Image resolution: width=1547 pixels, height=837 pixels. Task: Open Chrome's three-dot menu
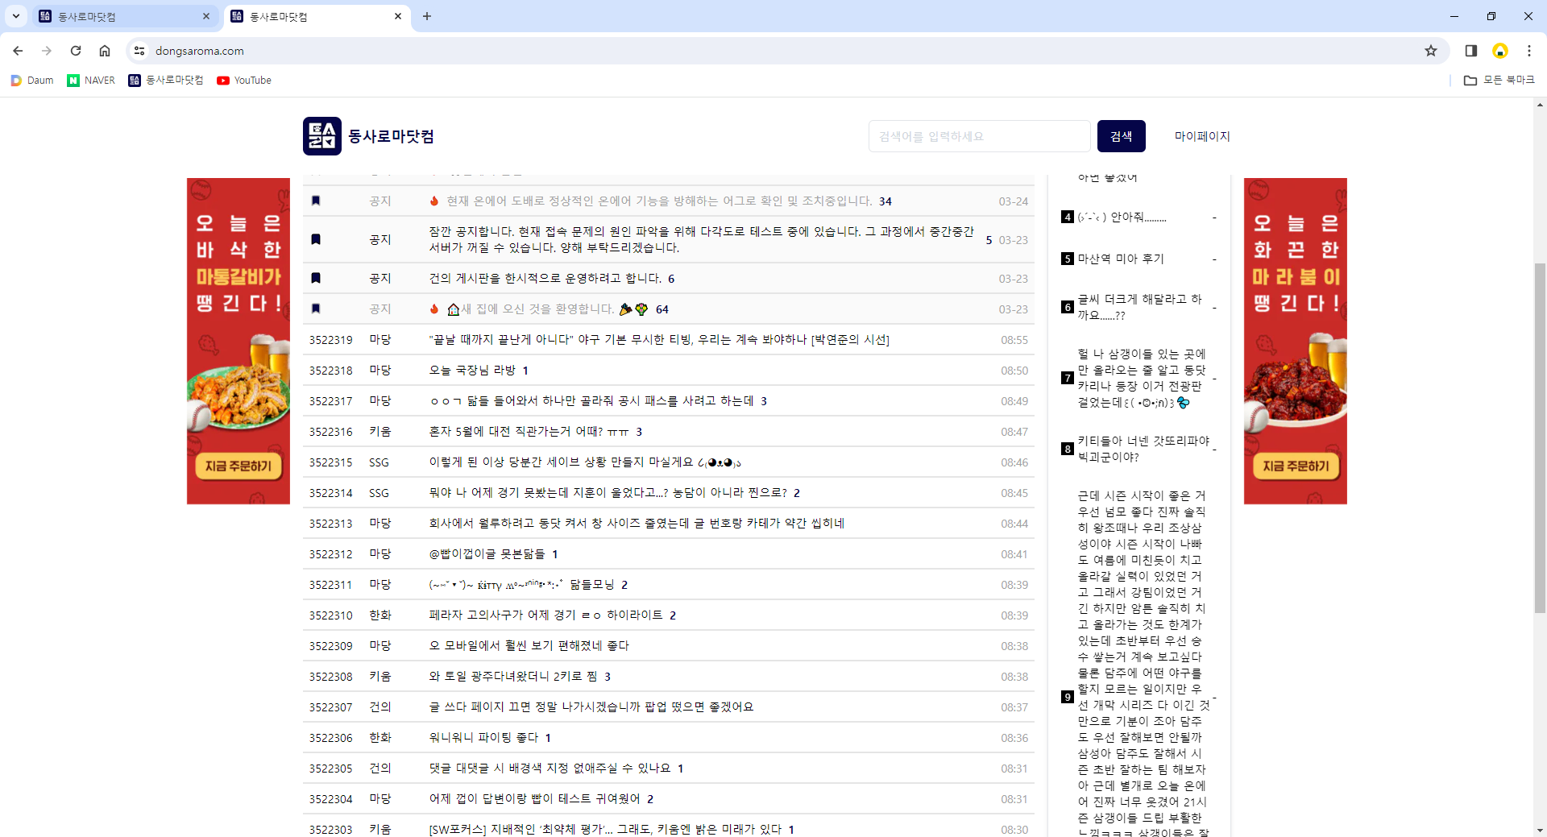pyautogui.click(x=1528, y=51)
